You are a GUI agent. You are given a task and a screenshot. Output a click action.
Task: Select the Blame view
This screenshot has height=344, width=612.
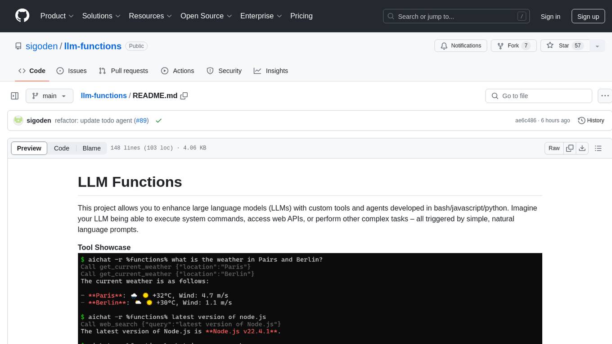click(91, 148)
